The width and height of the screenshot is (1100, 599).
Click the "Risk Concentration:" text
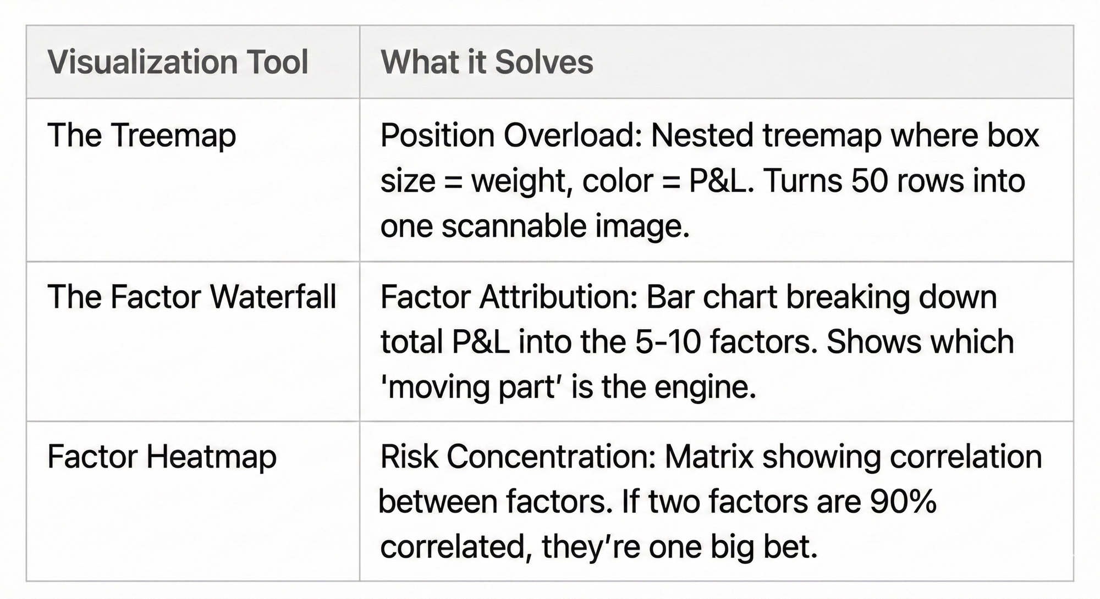point(518,457)
